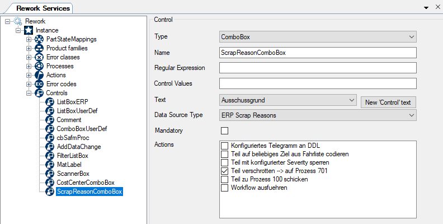Enable the Mandatory checkbox

225,131
